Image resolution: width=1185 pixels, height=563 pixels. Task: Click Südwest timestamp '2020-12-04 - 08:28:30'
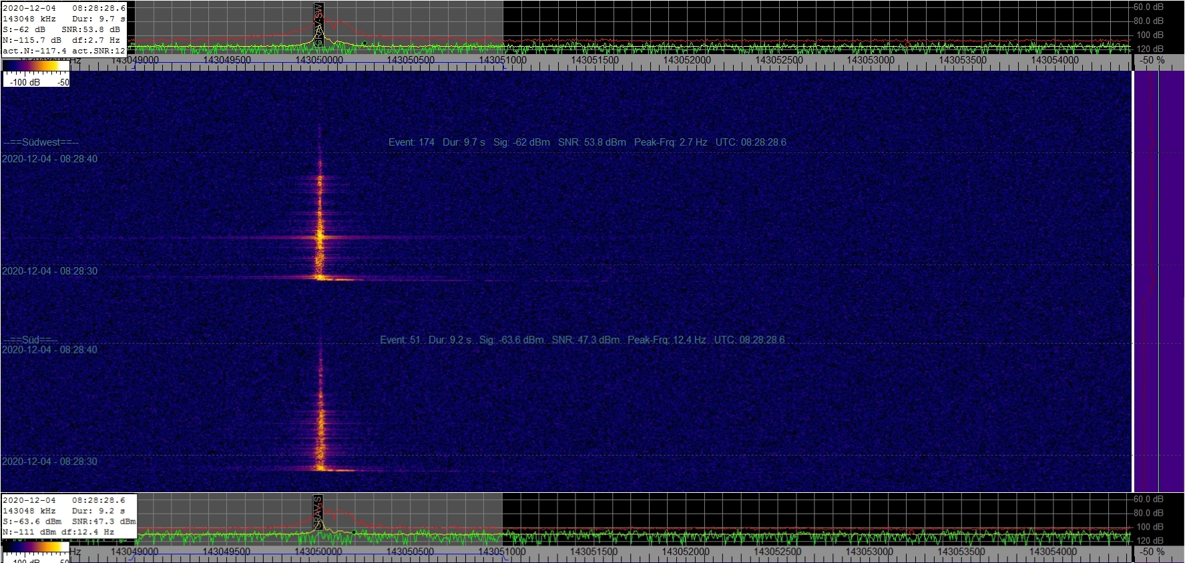(49, 271)
